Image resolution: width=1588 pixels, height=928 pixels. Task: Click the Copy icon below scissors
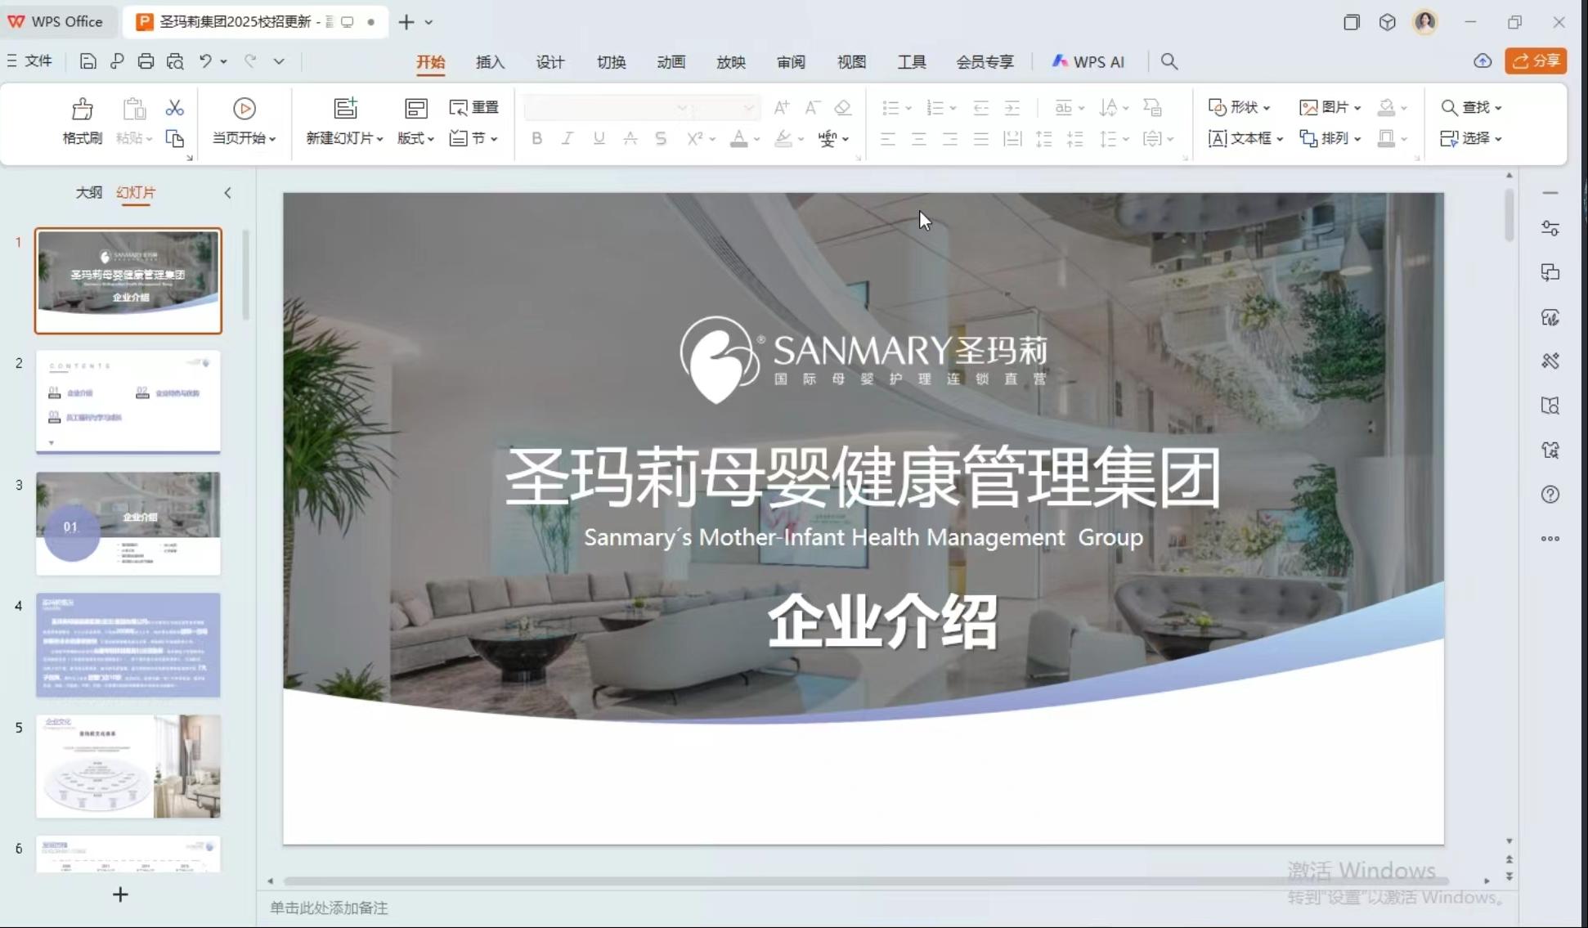(x=175, y=138)
